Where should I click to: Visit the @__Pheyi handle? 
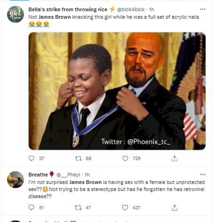pos(68,175)
